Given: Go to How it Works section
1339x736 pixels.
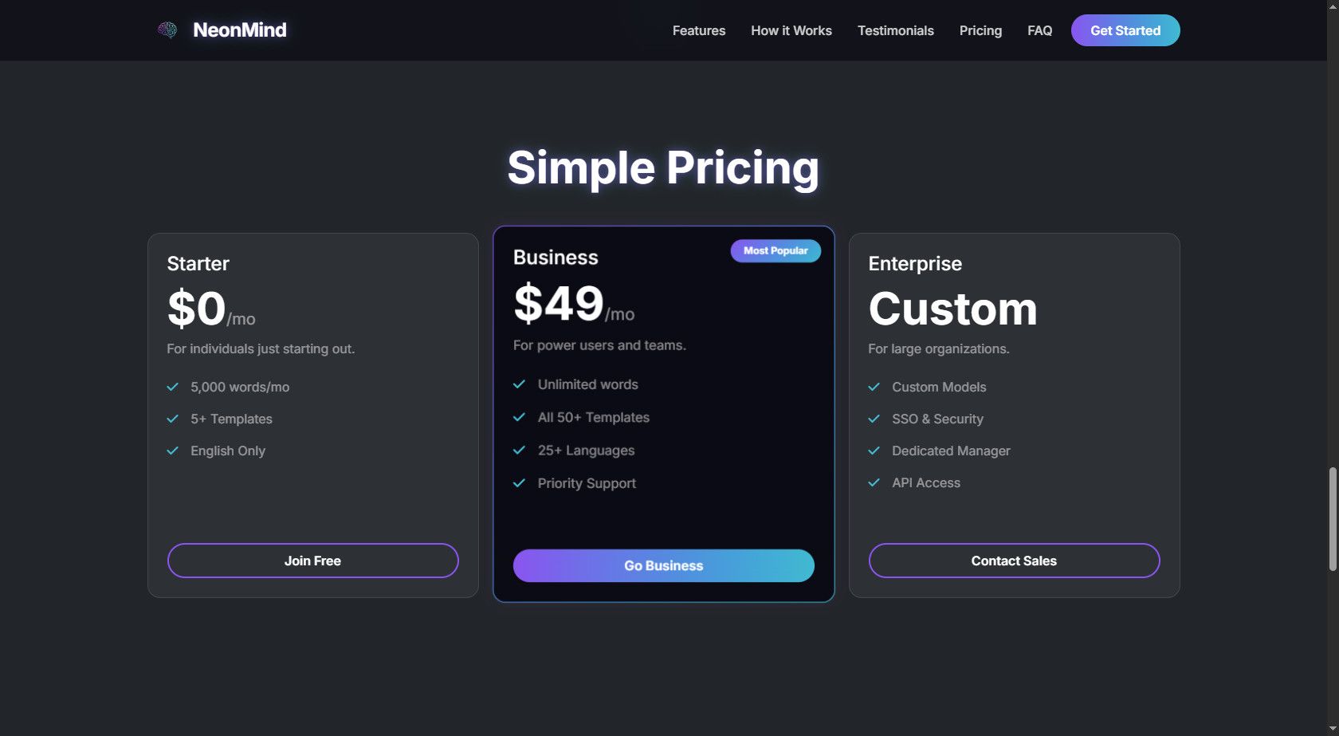Looking at the screenshot, I should [x=791, y=30].
